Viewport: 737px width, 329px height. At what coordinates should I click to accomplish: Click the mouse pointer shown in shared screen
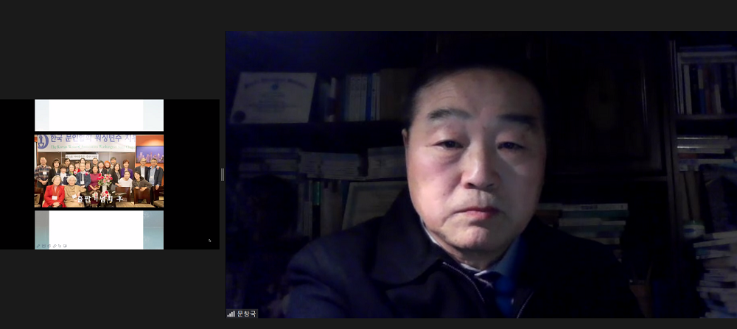(209, 241)
